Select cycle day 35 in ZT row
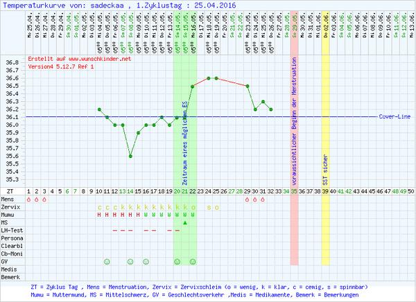Screen dimensions: 416x302 (294, 190)
